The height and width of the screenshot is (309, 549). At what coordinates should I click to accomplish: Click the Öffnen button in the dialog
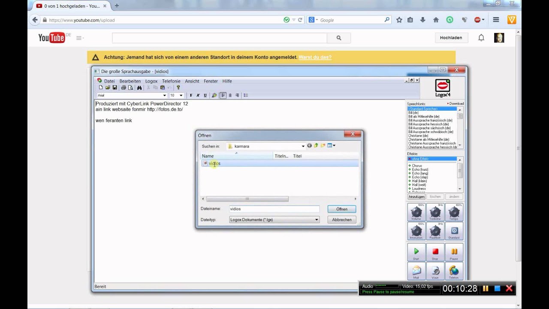tap(342, 209)
